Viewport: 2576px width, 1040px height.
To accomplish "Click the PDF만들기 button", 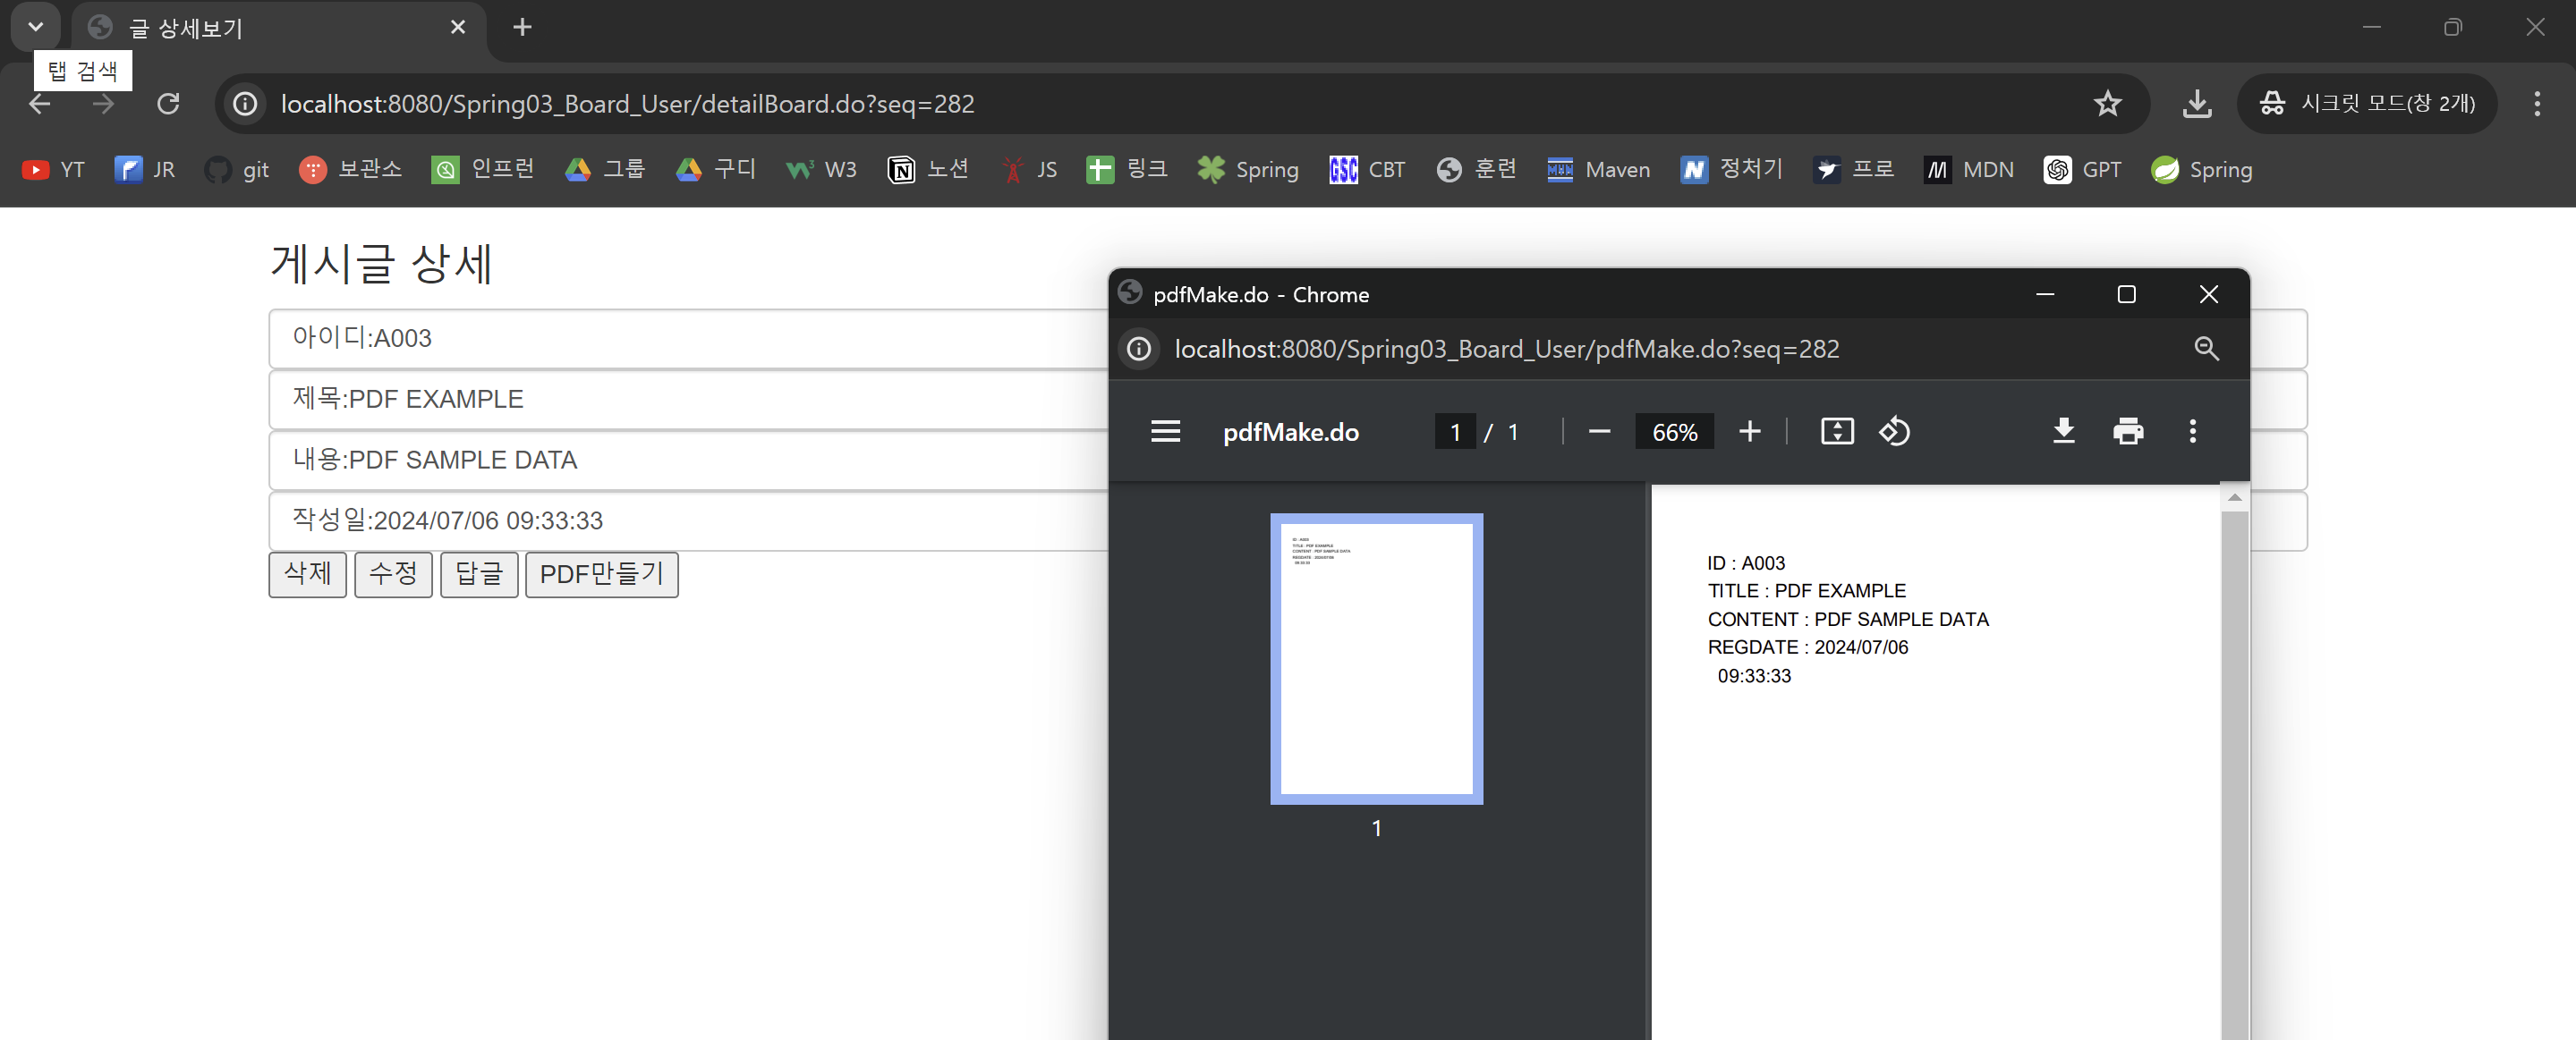I will 601,574.
